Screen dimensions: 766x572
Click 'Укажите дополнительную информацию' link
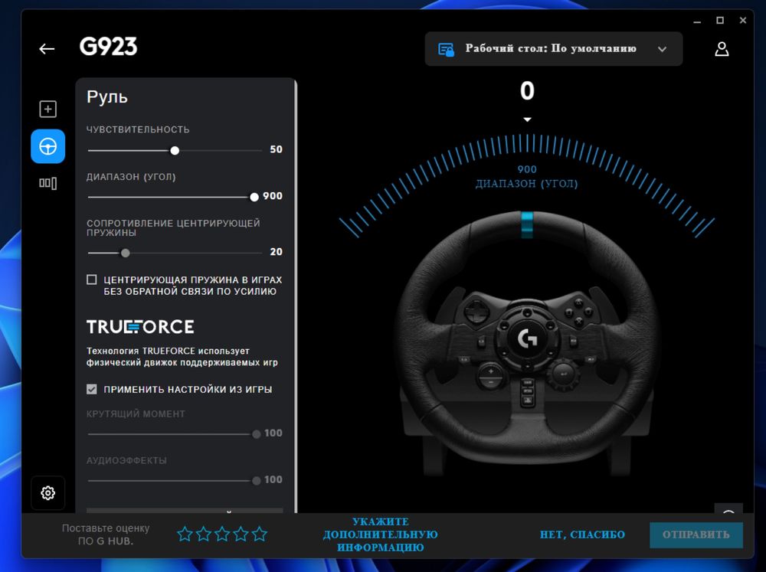point(380,534)
